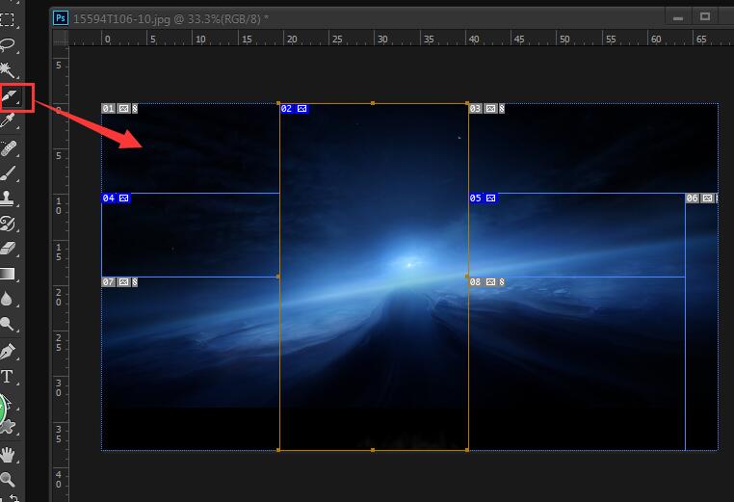This screenshot has height=502, width=734.
Task: Activate the Blur tool
Action: pyautogui.click(x=9, y=300)
